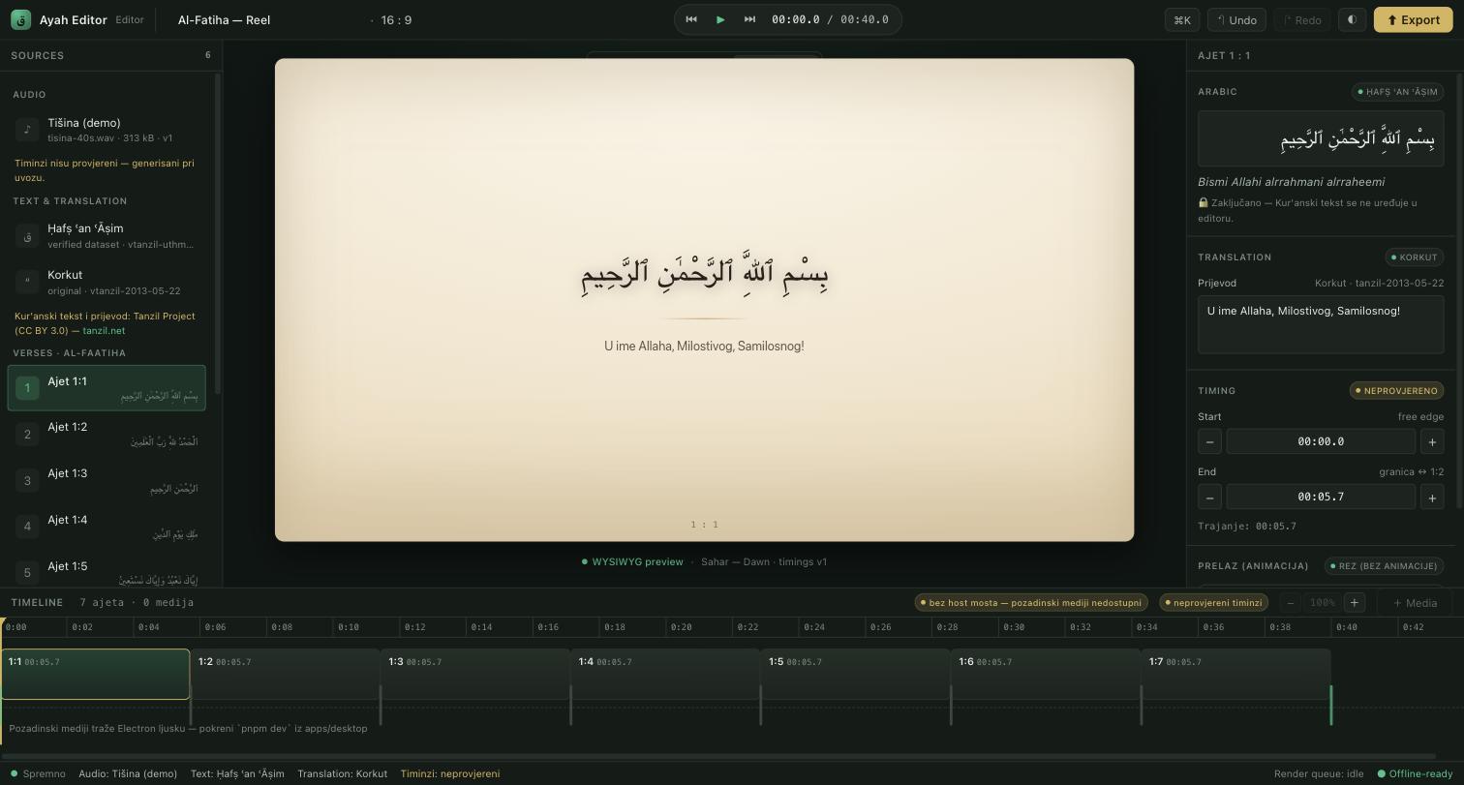This screenshot has width=1464, height=785.
Task: Click the KORKUT translation badge
Action: (x=1415, y=257)
